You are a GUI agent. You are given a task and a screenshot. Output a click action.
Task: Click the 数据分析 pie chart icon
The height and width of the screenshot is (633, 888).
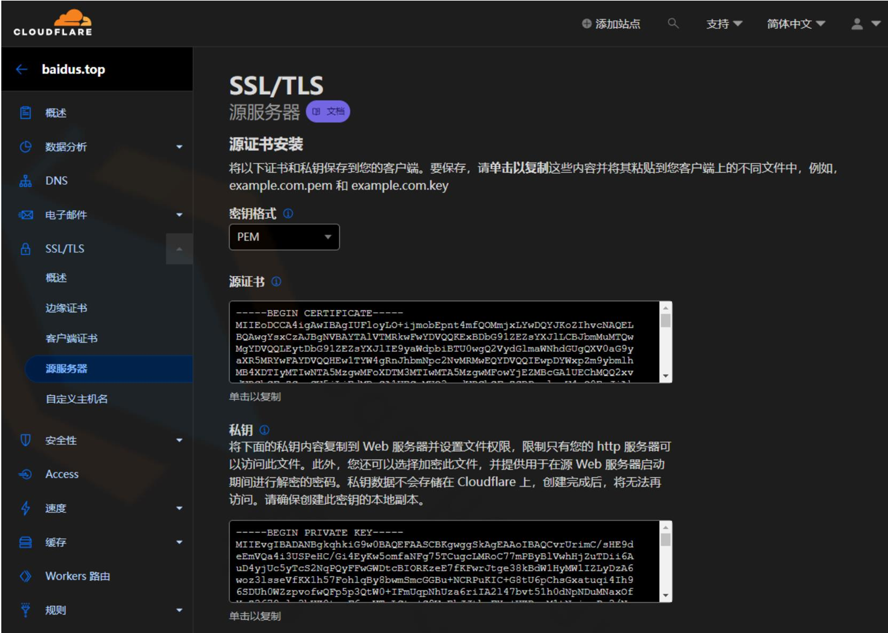25,147
